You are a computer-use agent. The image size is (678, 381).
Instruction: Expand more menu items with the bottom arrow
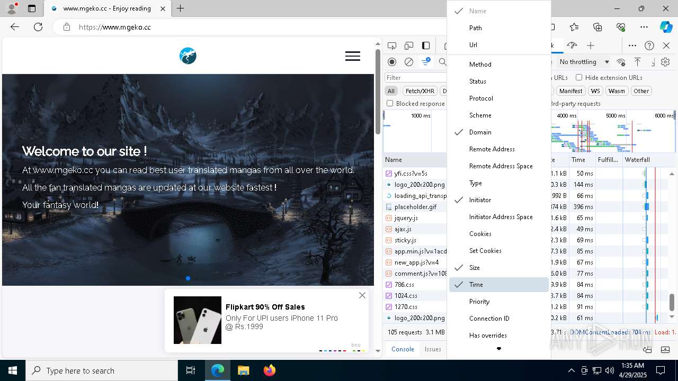point(499,349)
